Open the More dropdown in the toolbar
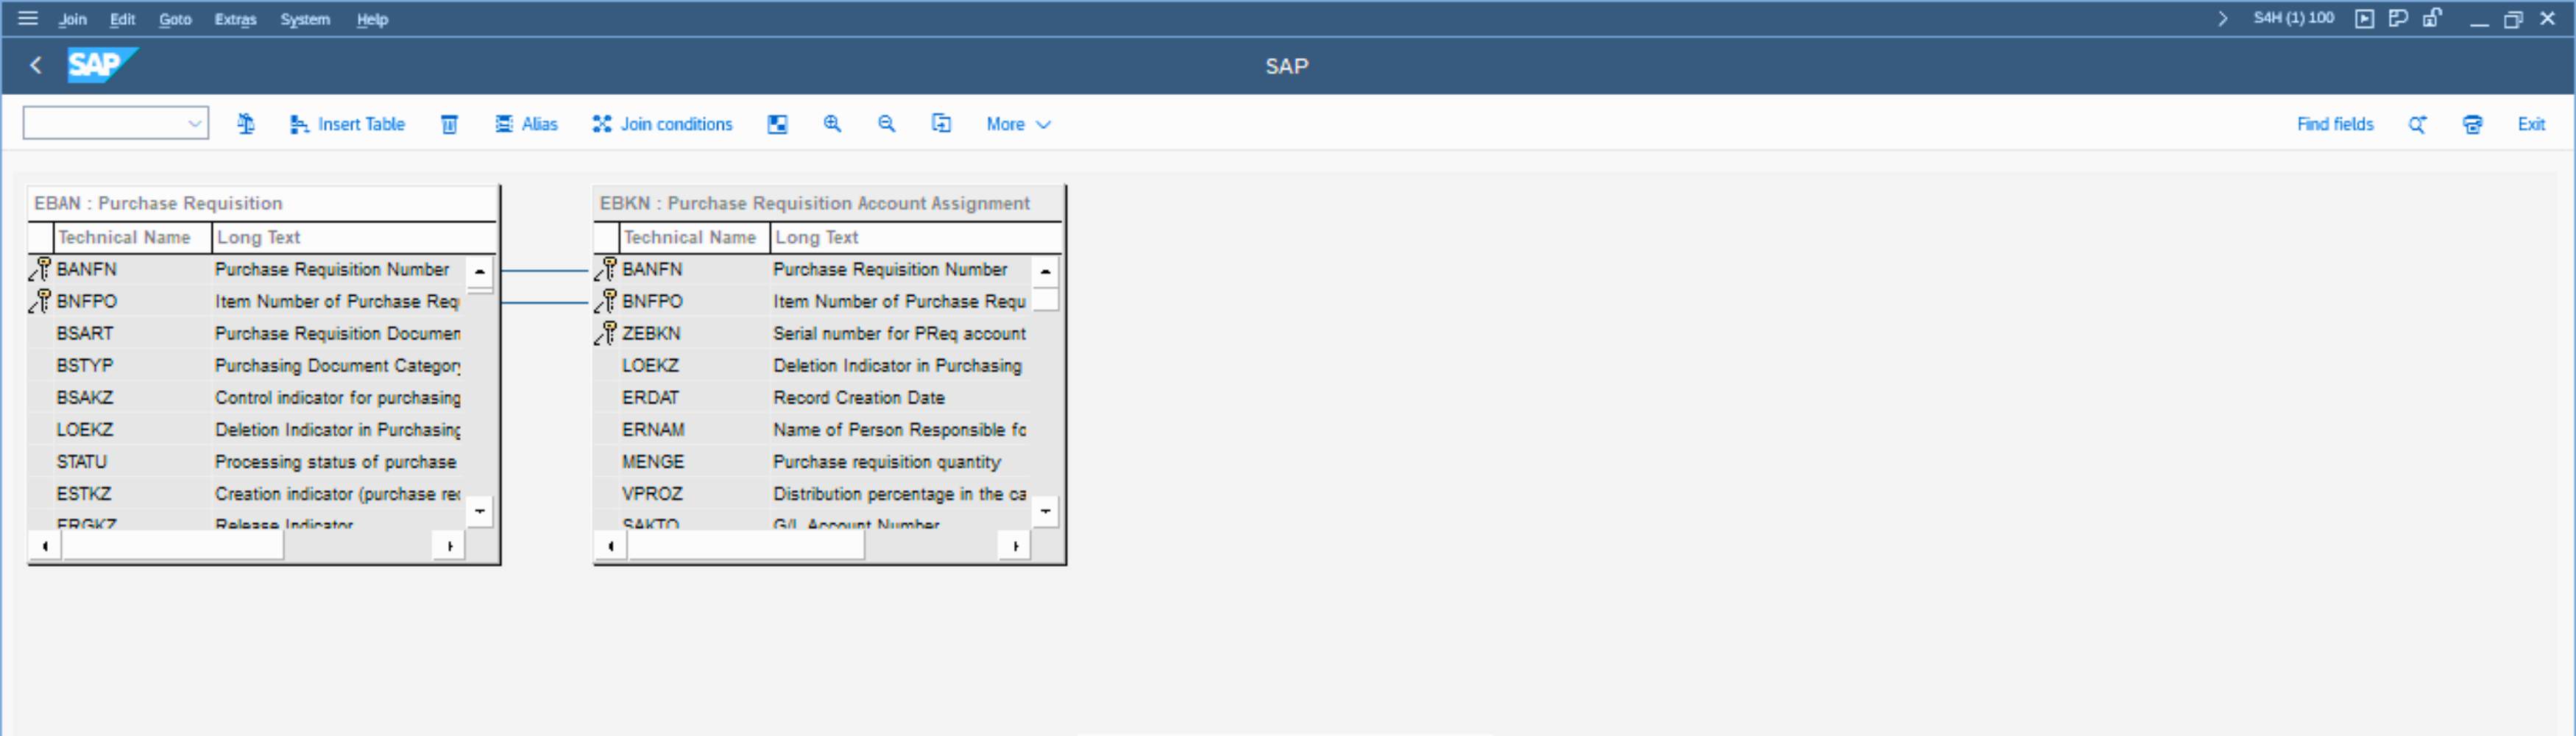The height and width of the screenshot is (736, 2576). coord(1017,124)
